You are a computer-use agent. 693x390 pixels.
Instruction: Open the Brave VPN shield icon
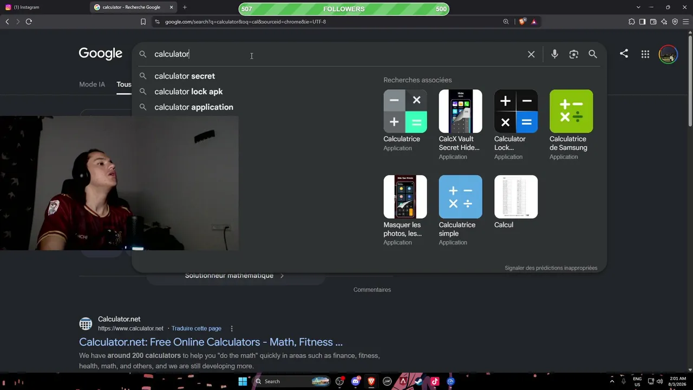tap(675, 22)
